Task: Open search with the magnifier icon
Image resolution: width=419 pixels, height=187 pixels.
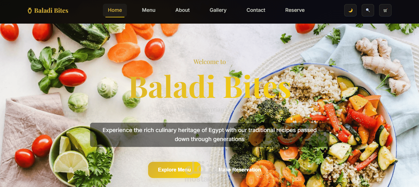Action: (368, 10)
